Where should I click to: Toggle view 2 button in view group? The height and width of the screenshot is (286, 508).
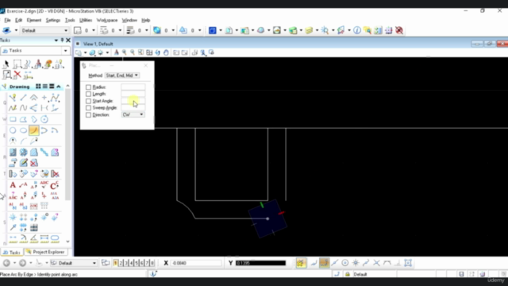click(121, 263)
